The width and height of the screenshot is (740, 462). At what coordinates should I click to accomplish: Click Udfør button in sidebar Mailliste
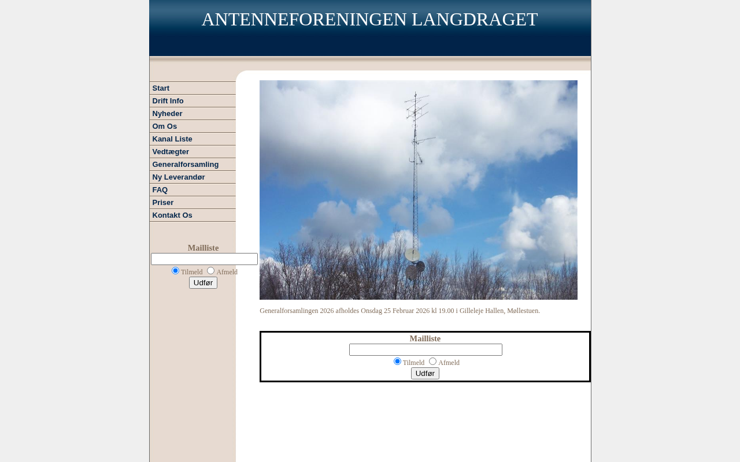click(203, 283)
